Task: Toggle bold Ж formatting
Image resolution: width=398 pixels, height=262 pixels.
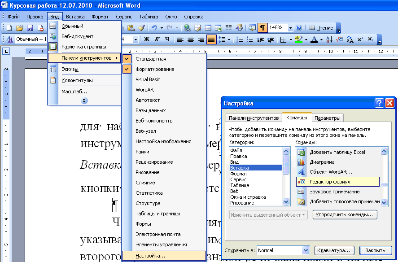Action: 146,39
